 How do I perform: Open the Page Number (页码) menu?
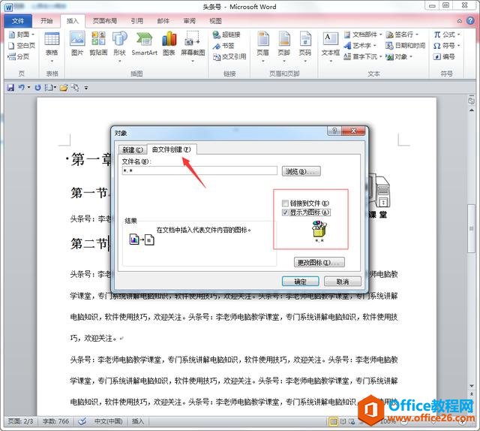[305, 47]
